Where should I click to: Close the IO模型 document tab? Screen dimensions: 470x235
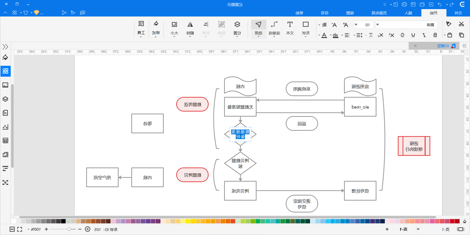click(415, 46)
